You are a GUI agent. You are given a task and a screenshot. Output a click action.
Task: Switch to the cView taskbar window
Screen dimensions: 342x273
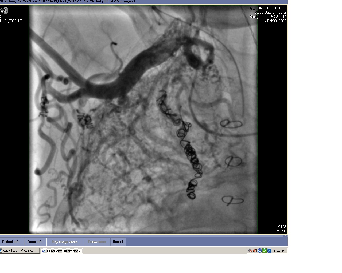coord(21,251)
